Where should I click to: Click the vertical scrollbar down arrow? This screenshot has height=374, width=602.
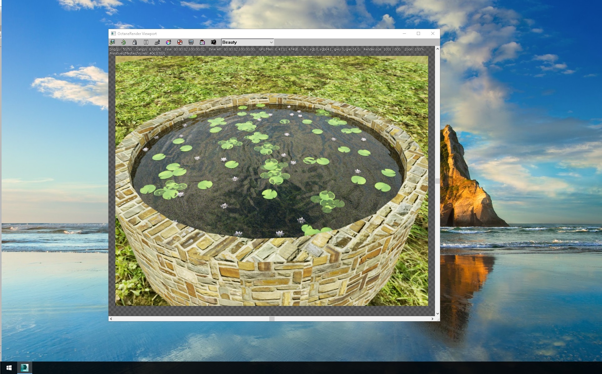438,313
